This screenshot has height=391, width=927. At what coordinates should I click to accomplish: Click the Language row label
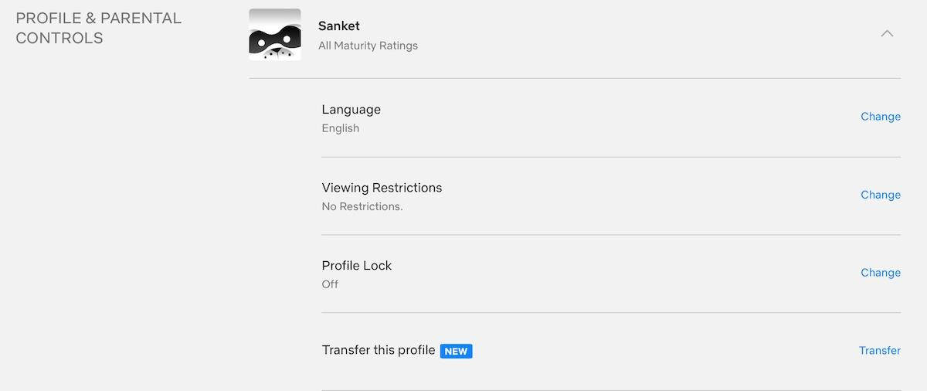point(351,110)
